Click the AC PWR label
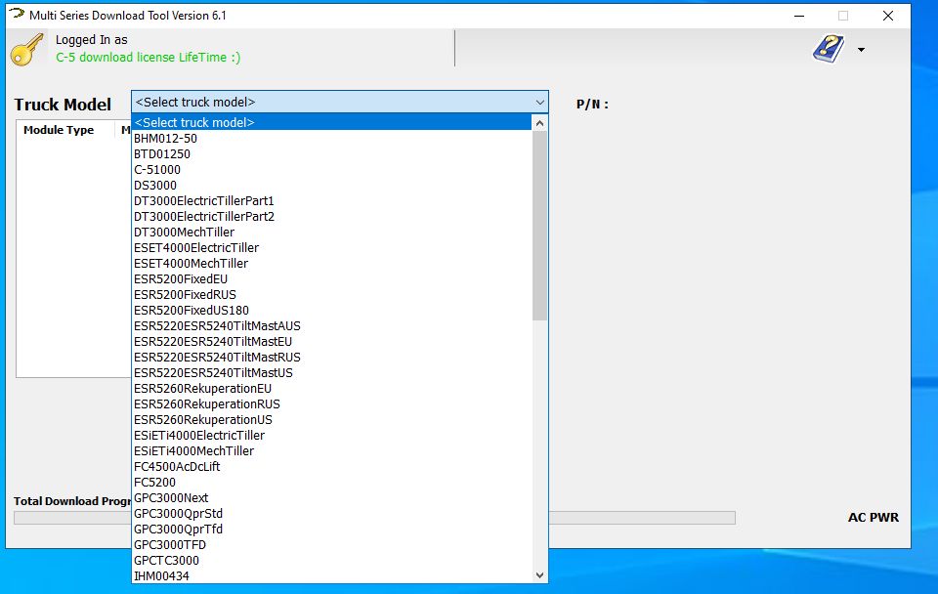 [x=874, y=518]
